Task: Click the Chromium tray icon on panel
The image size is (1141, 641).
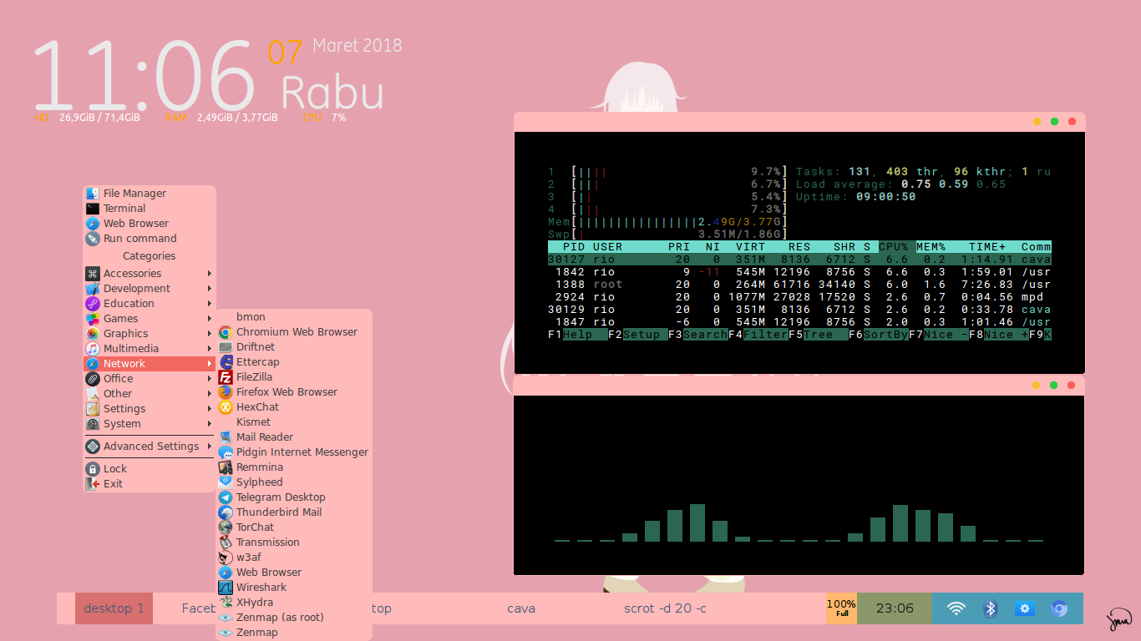Action: pyautogui.click(x=1059, y=608)
